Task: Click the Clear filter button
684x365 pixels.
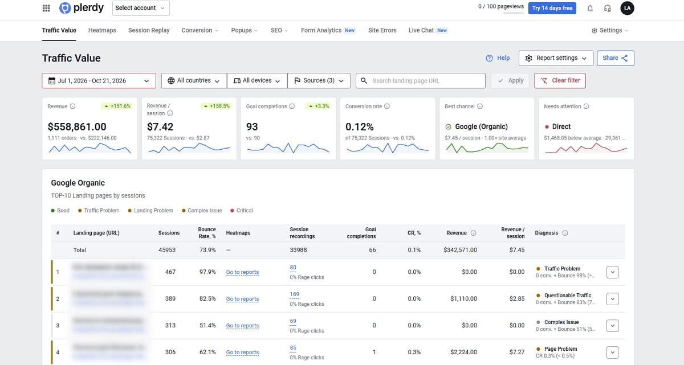Action: pos(560,81)
